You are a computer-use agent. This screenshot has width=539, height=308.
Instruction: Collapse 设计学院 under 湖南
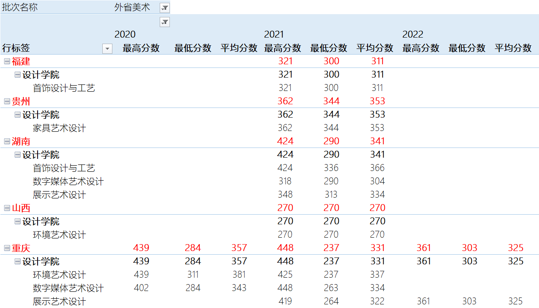(17, 155)
